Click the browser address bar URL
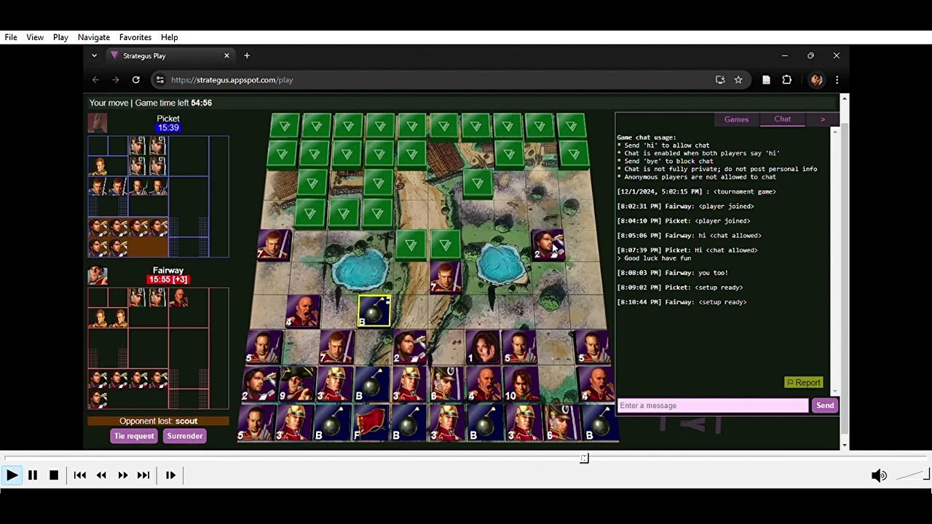Viewport: 932px width, 524px height. click(x=232, y=80)
